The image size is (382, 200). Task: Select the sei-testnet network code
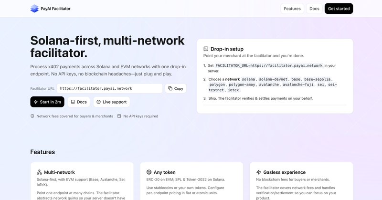(273, 87)
